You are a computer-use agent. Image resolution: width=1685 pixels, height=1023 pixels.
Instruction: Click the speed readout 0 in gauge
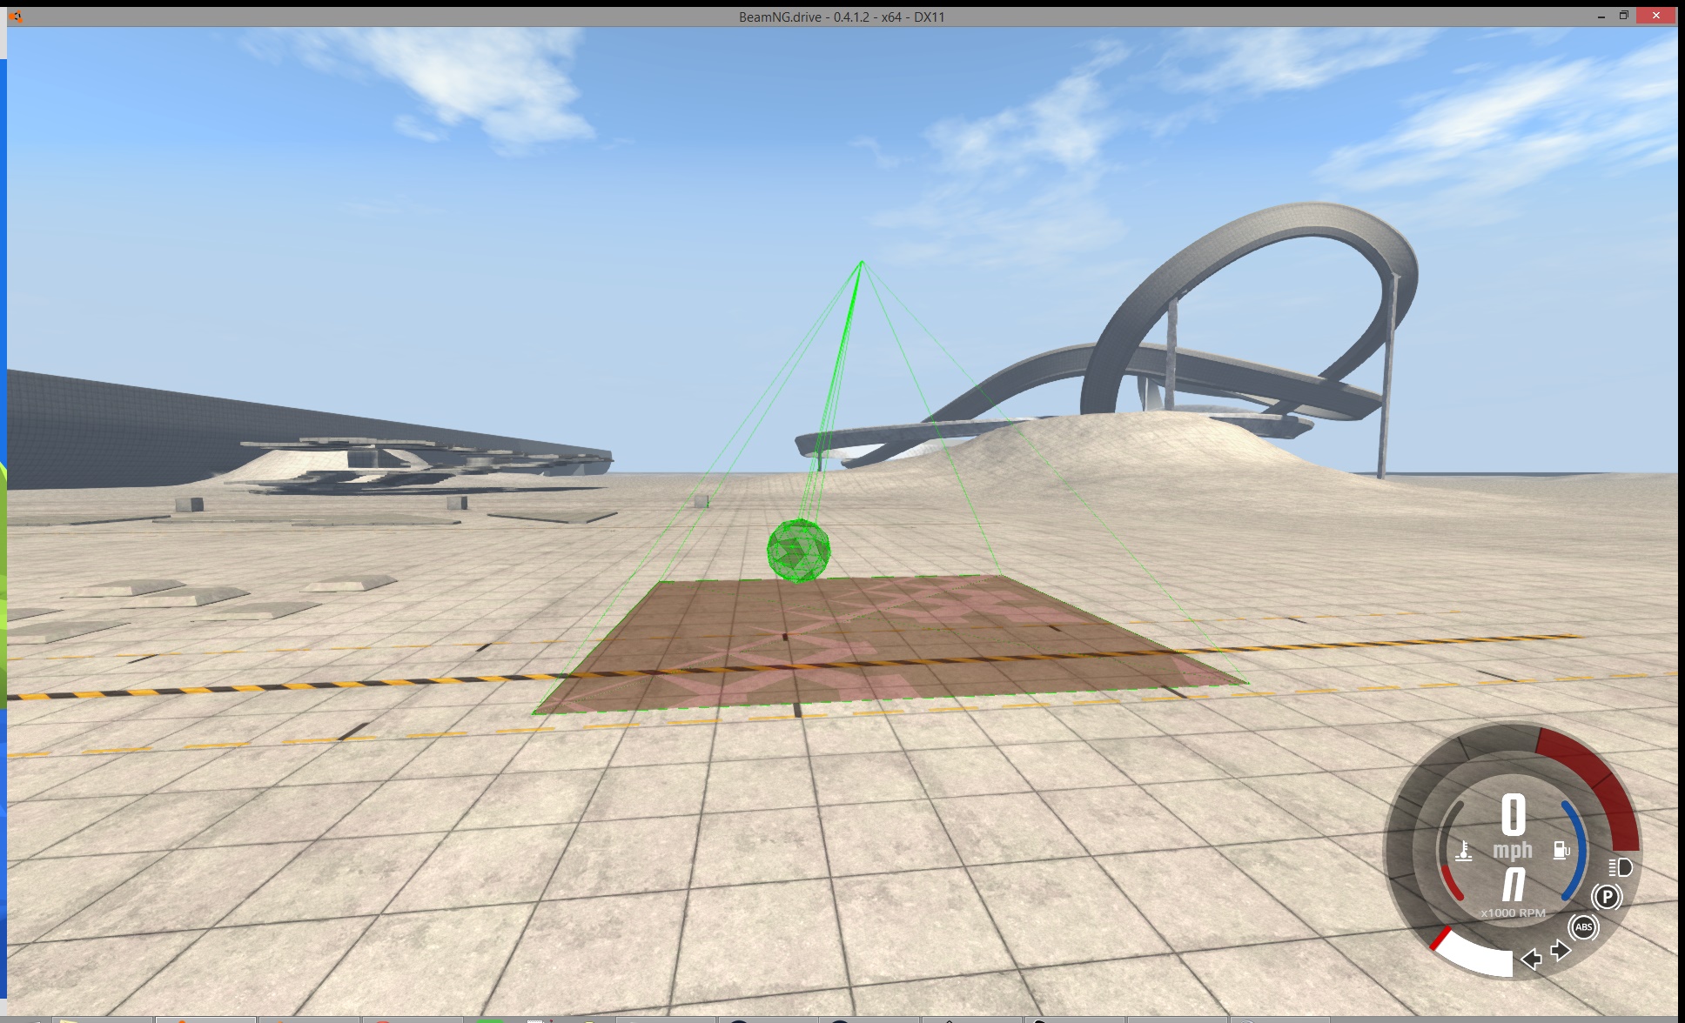click(x=1514, y=815)
